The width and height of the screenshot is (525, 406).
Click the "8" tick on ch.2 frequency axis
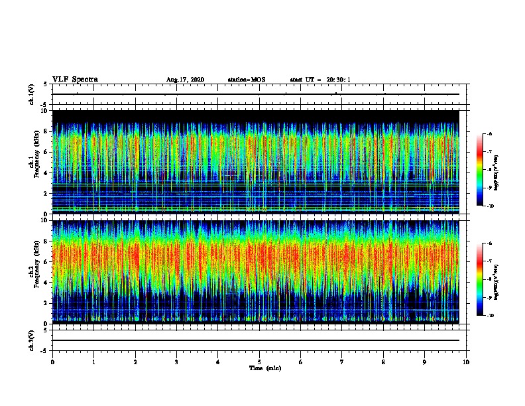click(46, 241)
